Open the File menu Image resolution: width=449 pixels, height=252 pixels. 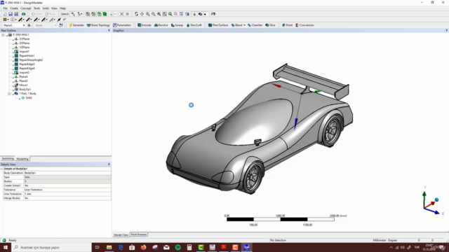pos(5,8)
